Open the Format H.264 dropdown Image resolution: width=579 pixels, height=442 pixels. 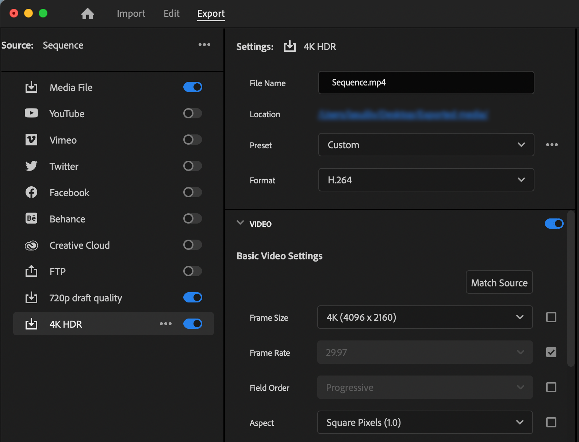click(426, 180)
